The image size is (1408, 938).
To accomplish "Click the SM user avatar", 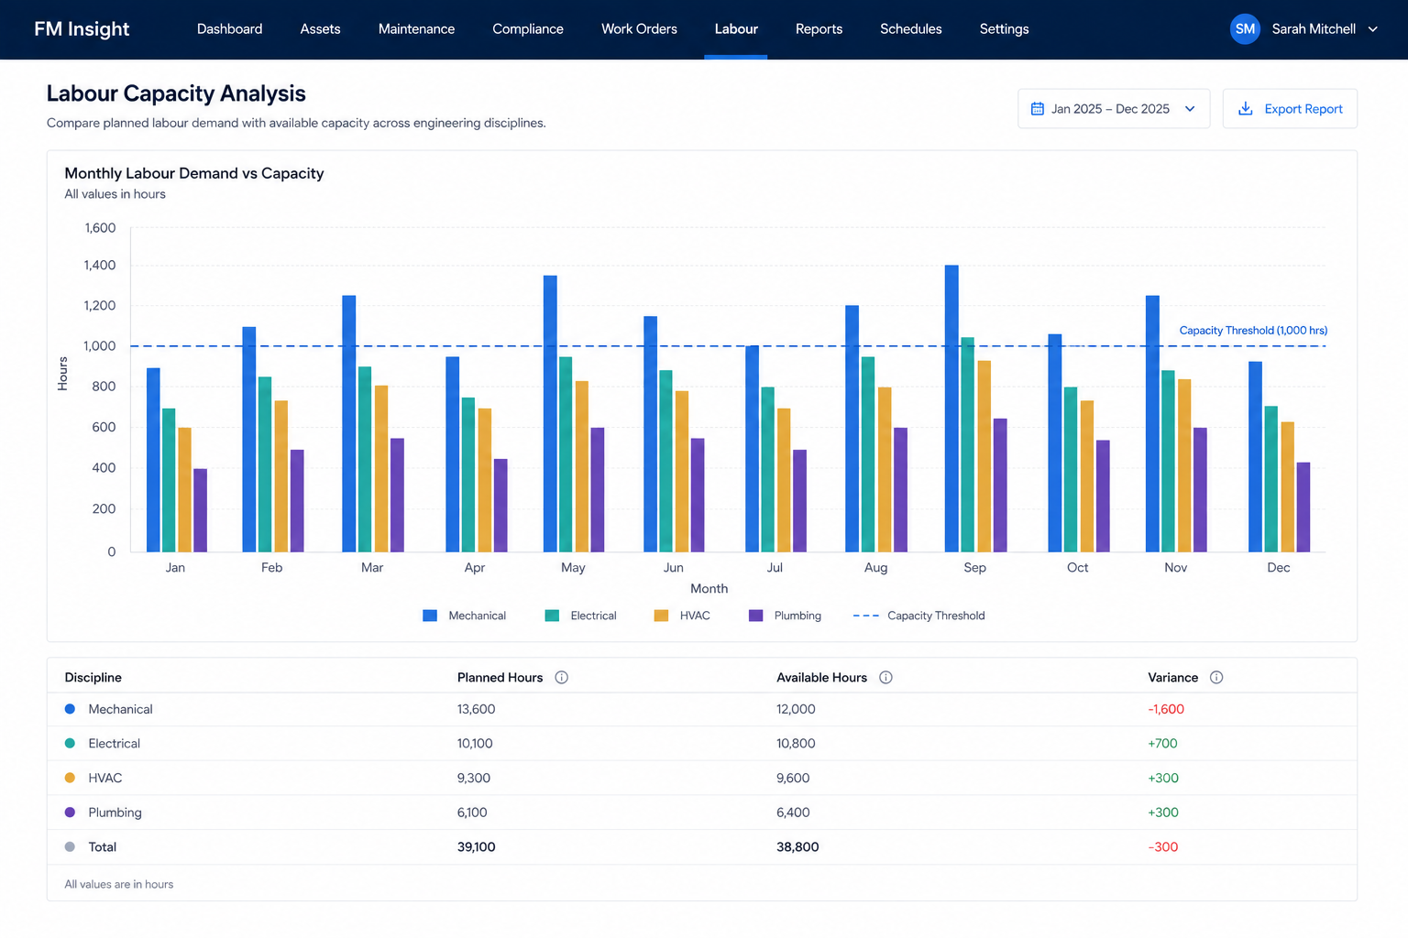I will 1245,29.
